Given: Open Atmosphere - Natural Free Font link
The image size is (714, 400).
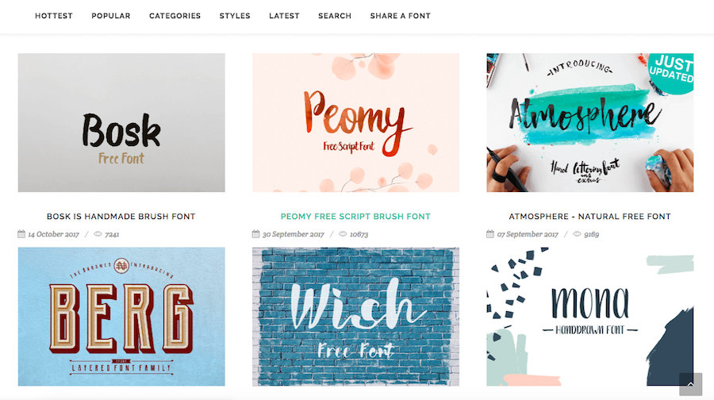Looking at the screenshot, I should tap(589, 217).
